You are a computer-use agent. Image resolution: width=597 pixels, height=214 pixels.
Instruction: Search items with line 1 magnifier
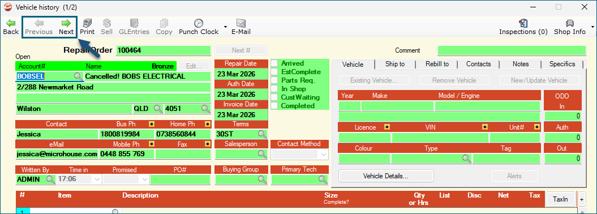(116, 211)
